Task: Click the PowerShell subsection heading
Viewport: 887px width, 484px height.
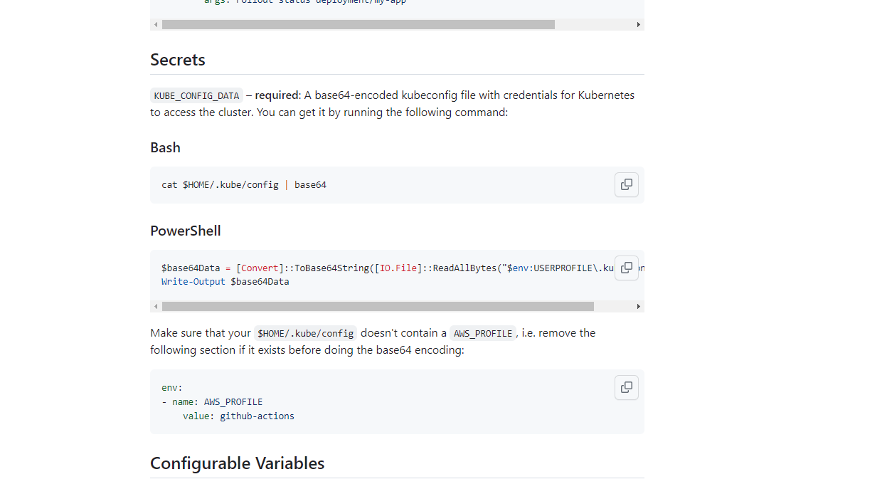Action: (x=186, y=231)
